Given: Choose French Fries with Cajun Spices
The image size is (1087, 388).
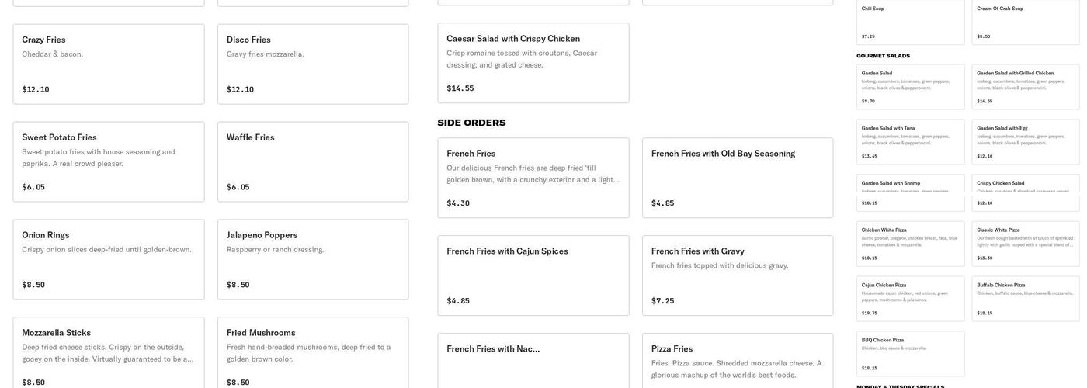Looking at the screenshot, I should pos(533,275).
